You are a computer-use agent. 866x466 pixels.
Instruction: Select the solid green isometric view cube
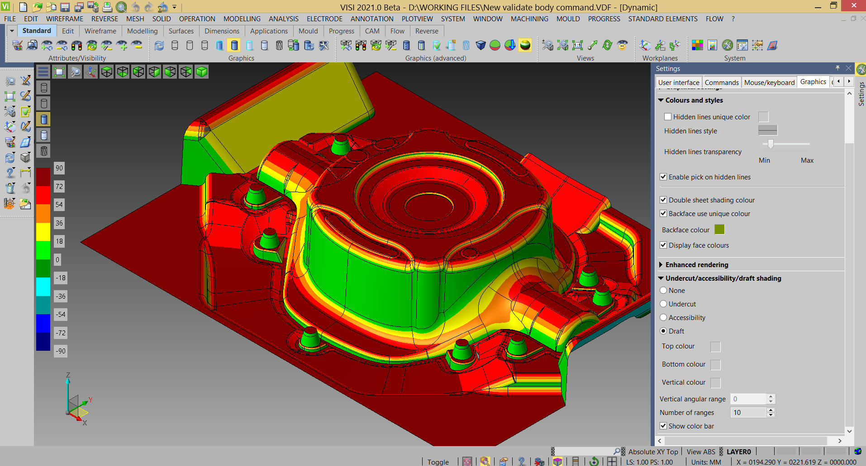coord(202,72)
